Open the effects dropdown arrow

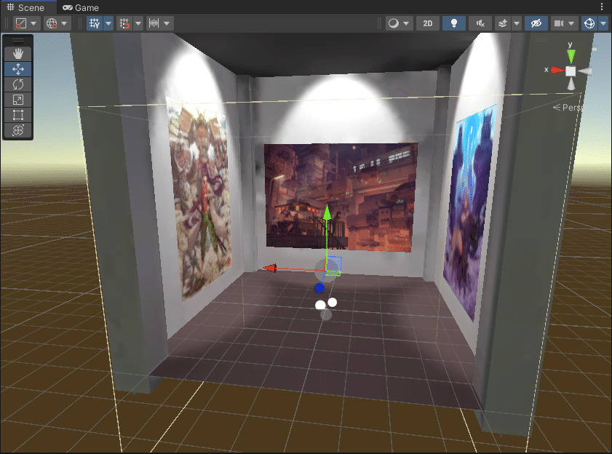[x=517, y=23]
